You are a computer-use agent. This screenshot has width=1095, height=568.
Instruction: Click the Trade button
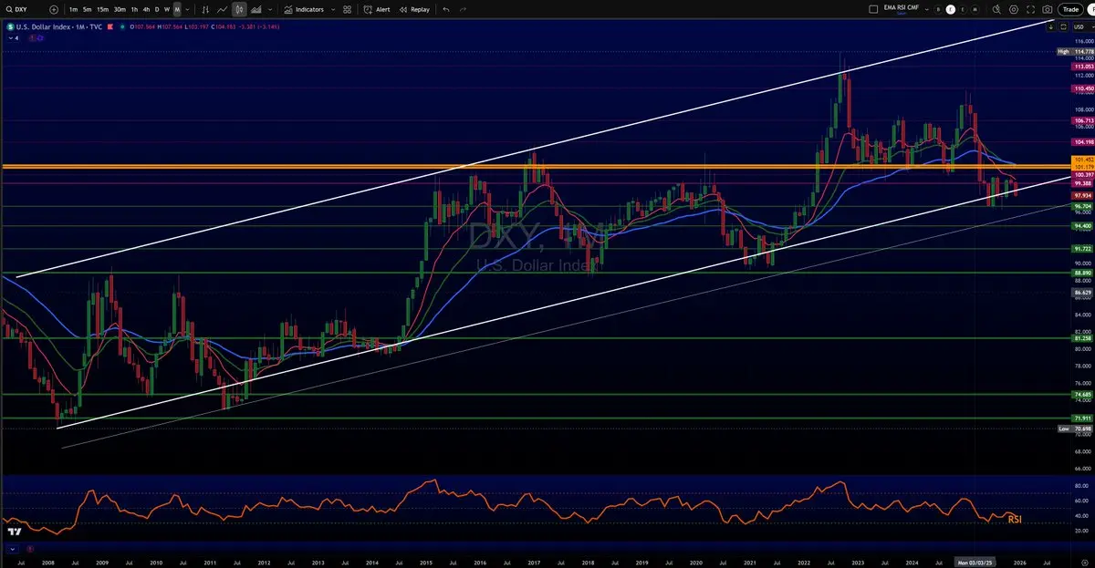tap(1070, 9)
